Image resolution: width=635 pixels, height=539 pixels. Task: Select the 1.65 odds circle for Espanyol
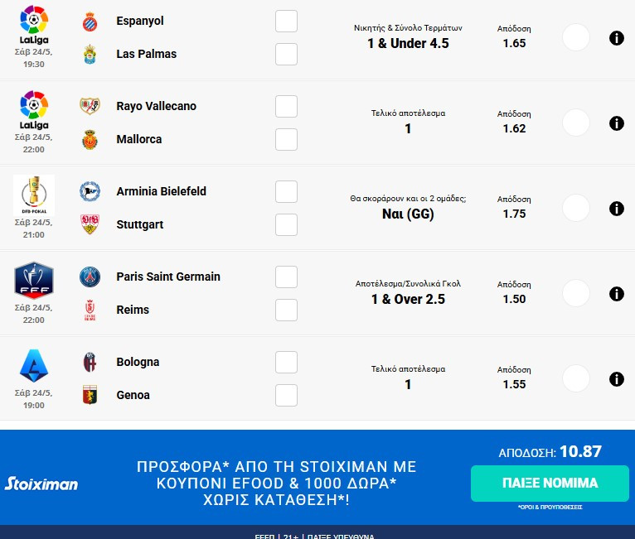click(575, 37)
